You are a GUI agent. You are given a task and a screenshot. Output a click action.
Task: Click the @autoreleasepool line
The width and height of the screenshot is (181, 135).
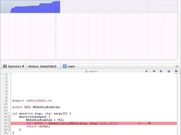[x=35, y=117]
